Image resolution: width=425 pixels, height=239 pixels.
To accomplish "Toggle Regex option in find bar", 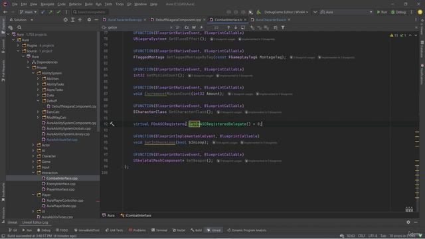I will (201, 27).
